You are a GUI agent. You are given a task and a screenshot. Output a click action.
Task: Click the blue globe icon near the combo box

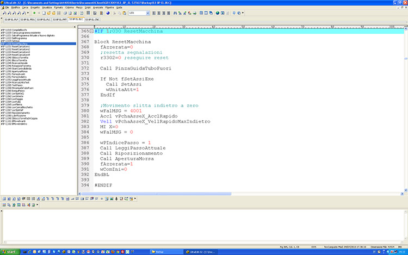[108, 13]
